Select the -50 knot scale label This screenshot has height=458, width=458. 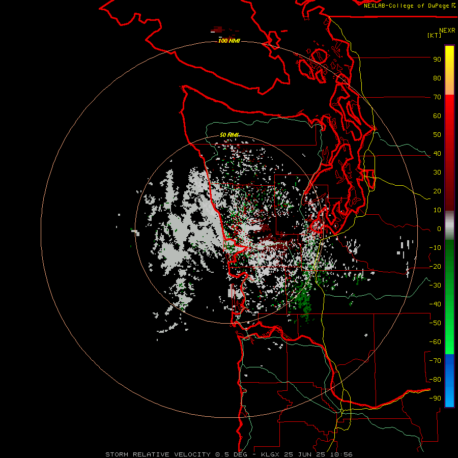(435, 323)
